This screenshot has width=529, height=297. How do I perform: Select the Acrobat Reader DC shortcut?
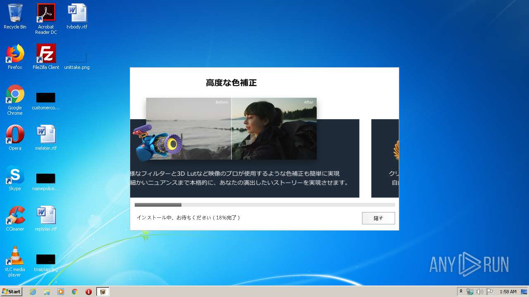click(x=46, y=19)
